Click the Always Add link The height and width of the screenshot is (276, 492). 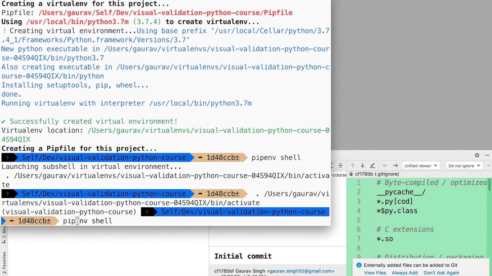[405, 273]
